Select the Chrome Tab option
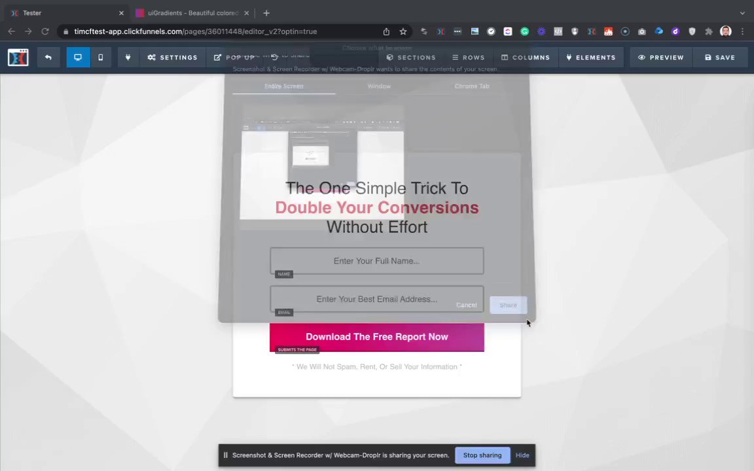The width and height of the screenshot is (754, 471). pos(472,86)
